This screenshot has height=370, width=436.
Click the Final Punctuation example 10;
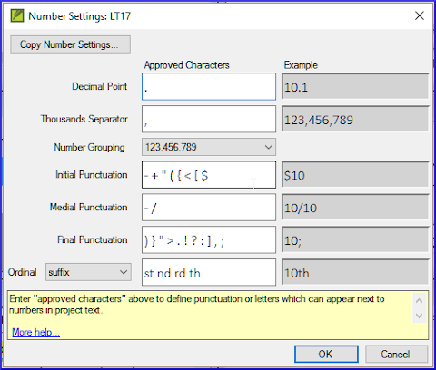(x=355, y=240)
